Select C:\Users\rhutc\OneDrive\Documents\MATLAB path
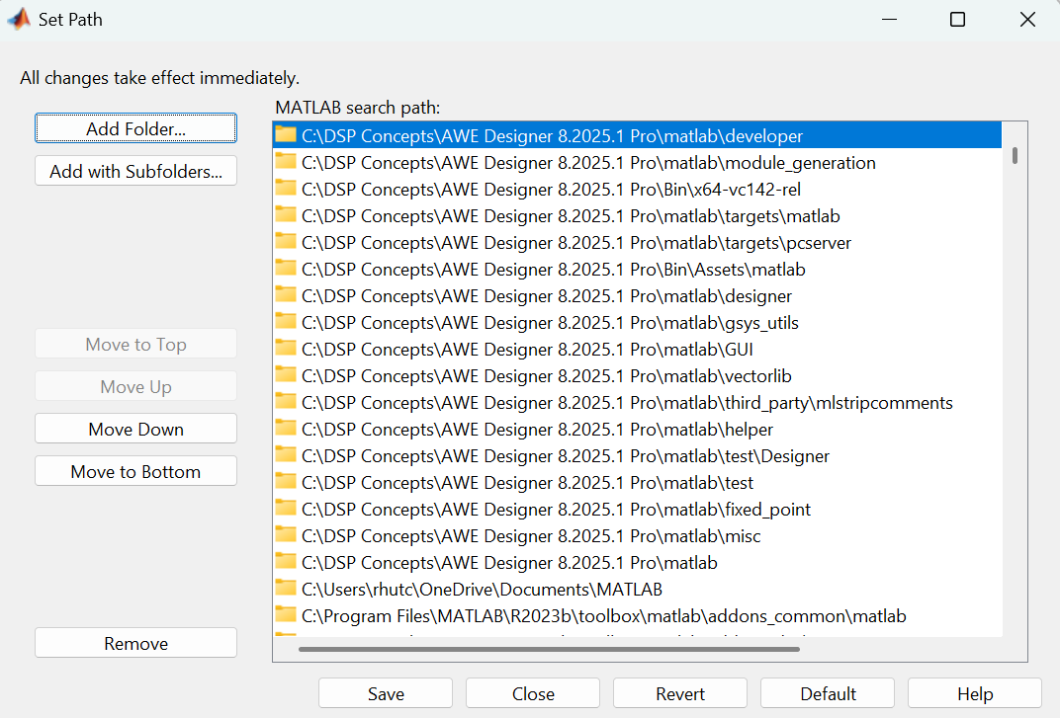Image resolution: width=1060 pixels, height=718 pixels. point(637,589)
